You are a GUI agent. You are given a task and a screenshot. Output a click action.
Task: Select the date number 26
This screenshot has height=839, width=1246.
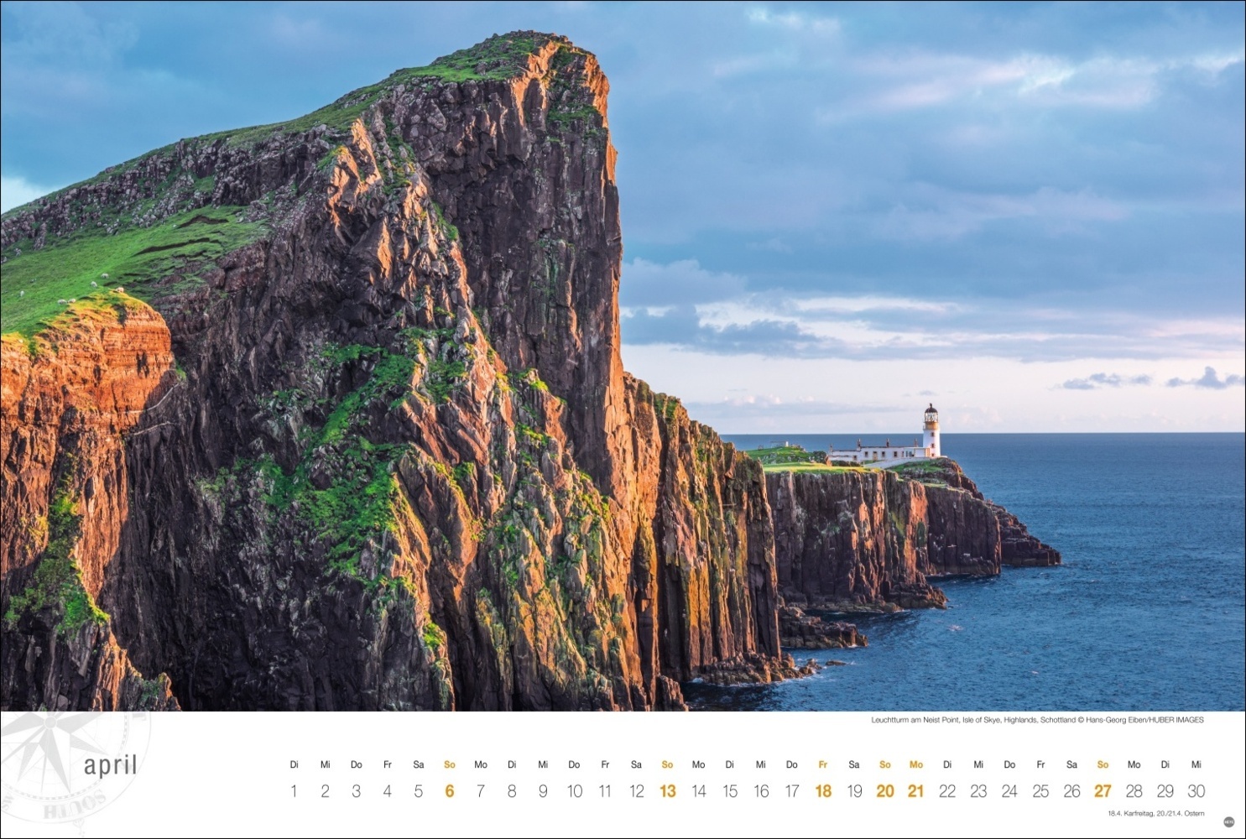[1071, 791]
